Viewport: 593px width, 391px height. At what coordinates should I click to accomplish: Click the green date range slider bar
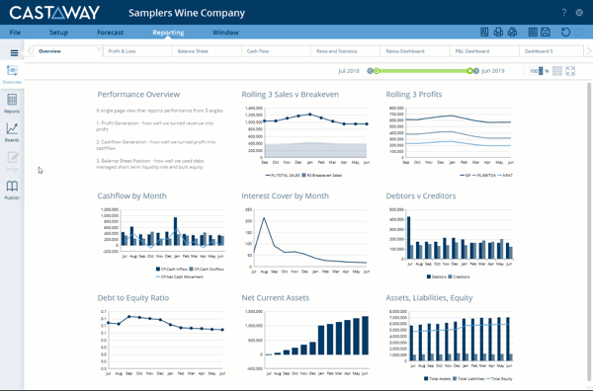(x=423, y=71)
